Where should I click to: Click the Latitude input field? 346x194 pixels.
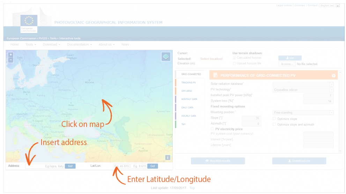pos(122,166)
